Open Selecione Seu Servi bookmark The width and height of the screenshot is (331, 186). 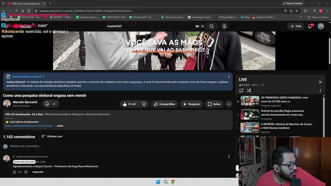point(173,17)
